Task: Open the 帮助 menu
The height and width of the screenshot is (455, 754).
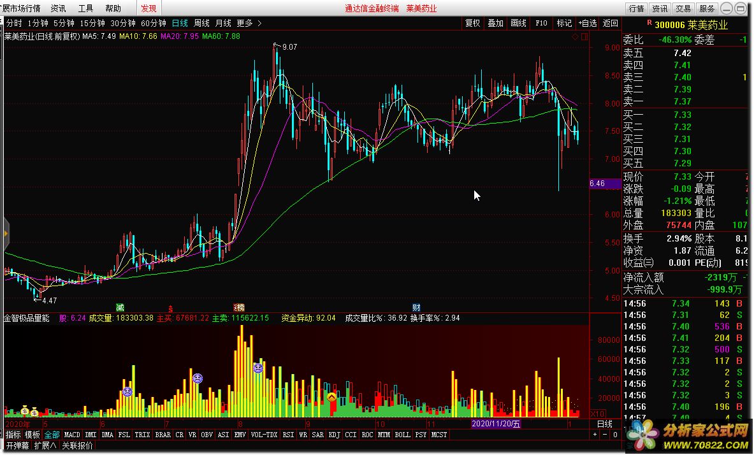Action: [x=113, y=8]
